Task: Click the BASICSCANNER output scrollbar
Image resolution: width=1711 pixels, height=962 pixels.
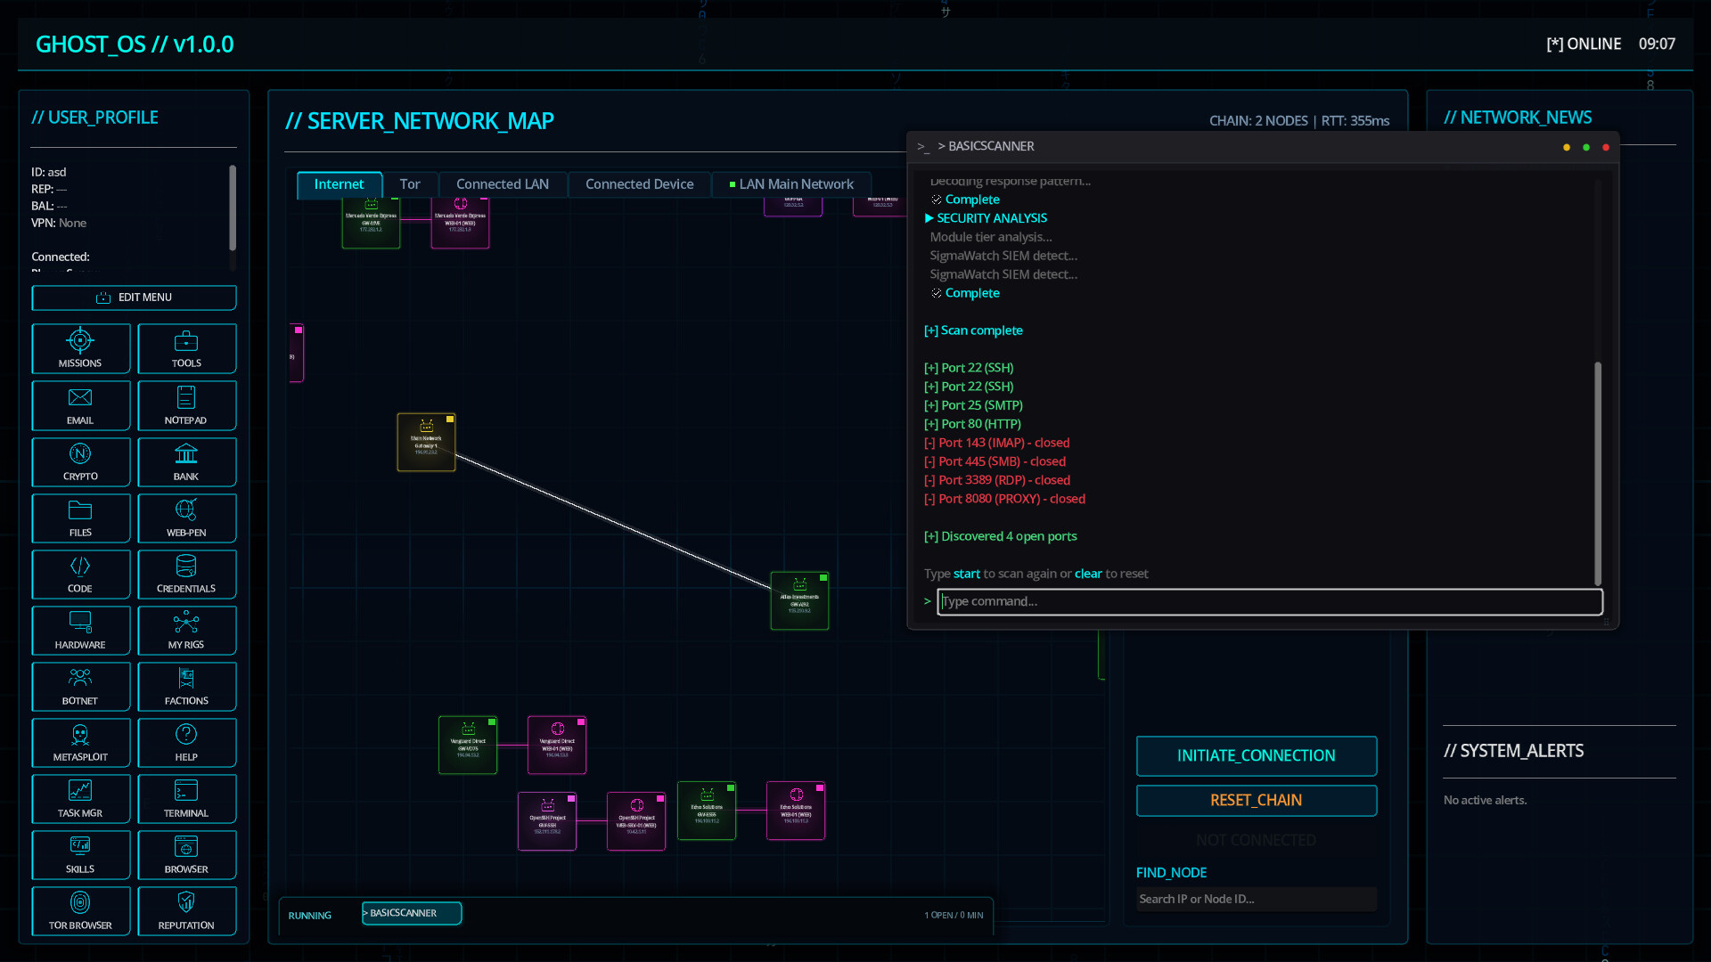Action: point(1598,472)
